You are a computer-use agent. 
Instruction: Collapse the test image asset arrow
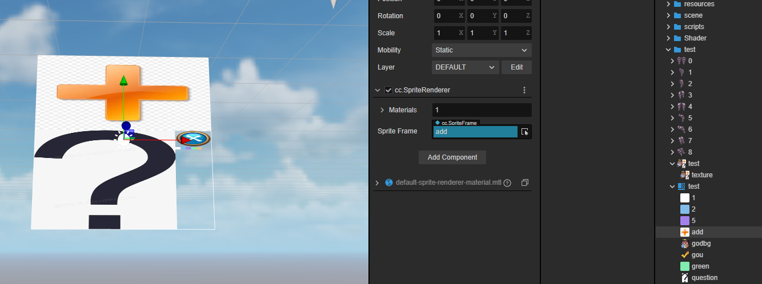click(672, 164)
